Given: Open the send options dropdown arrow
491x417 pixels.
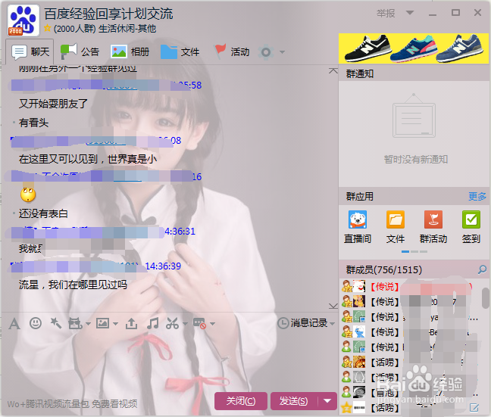Looking at the screenshot, I should [327, 401].
